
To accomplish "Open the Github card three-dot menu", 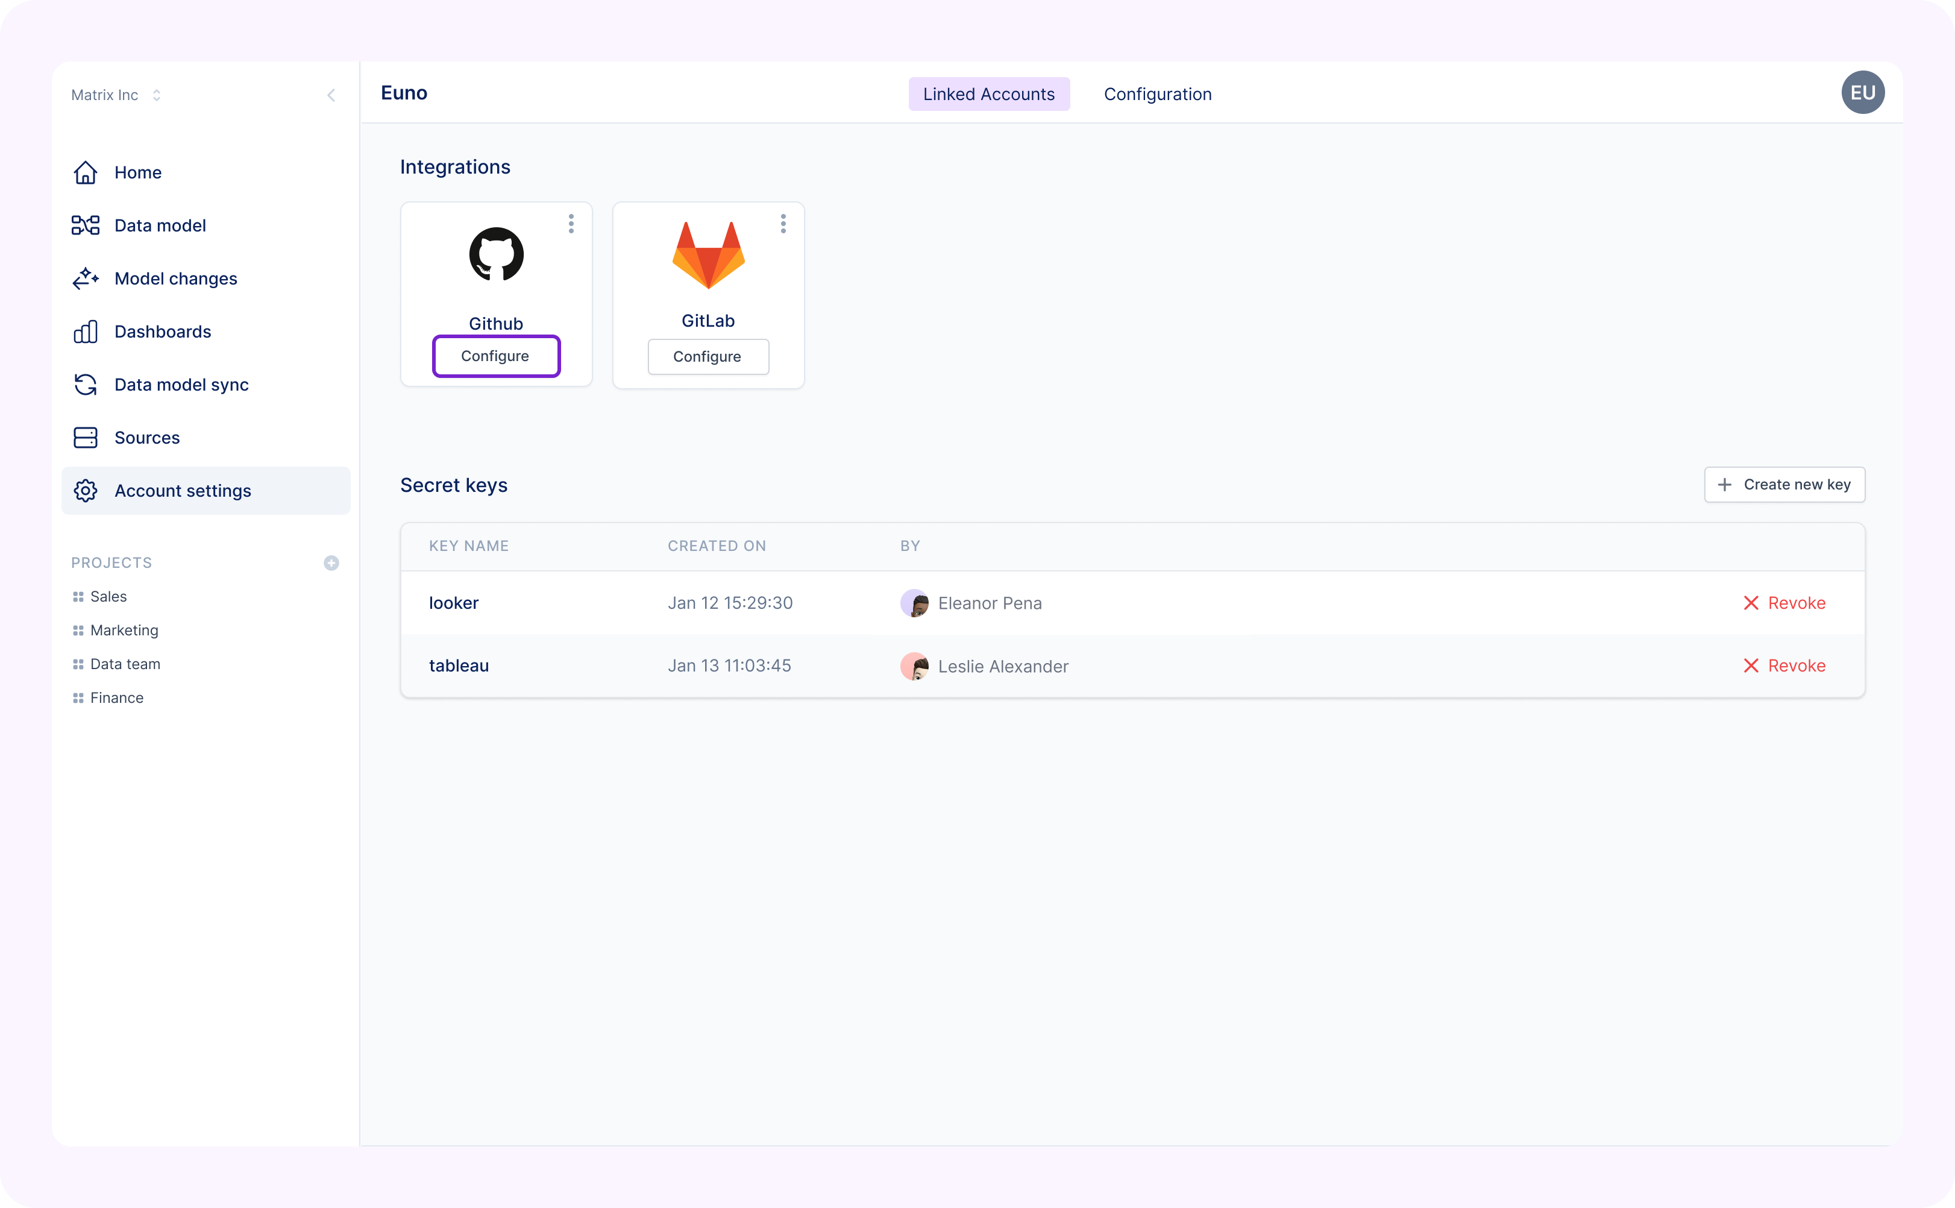I will (571, 224).
